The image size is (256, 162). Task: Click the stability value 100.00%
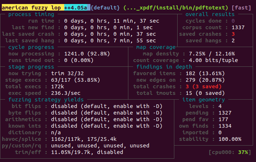(230, 139)
